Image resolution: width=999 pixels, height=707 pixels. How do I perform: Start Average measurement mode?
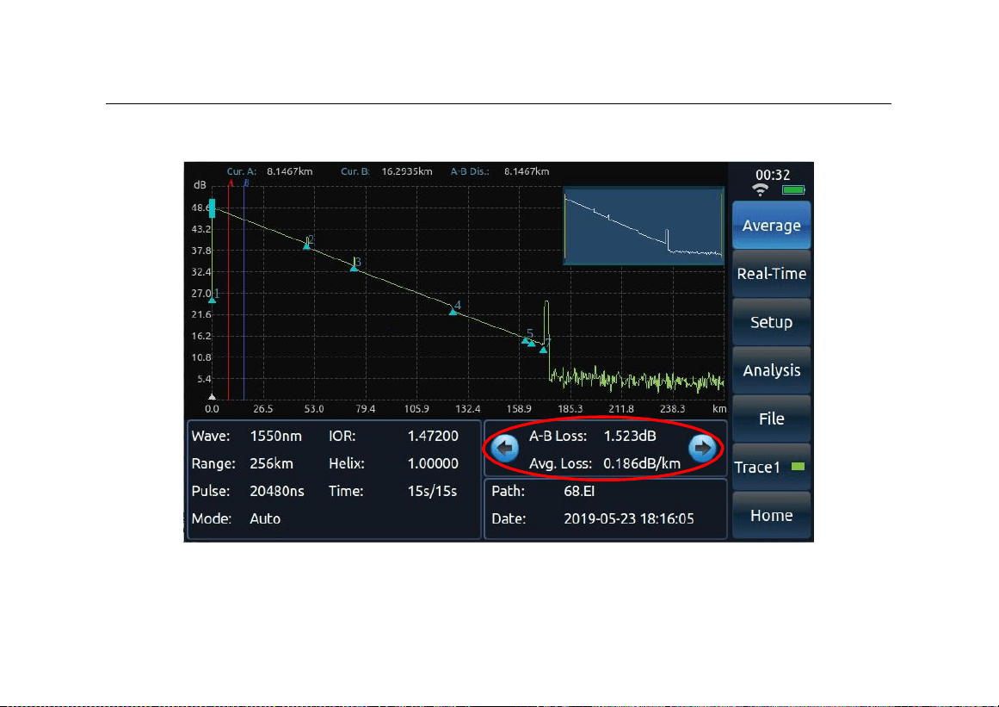click(x=771, y=225)
